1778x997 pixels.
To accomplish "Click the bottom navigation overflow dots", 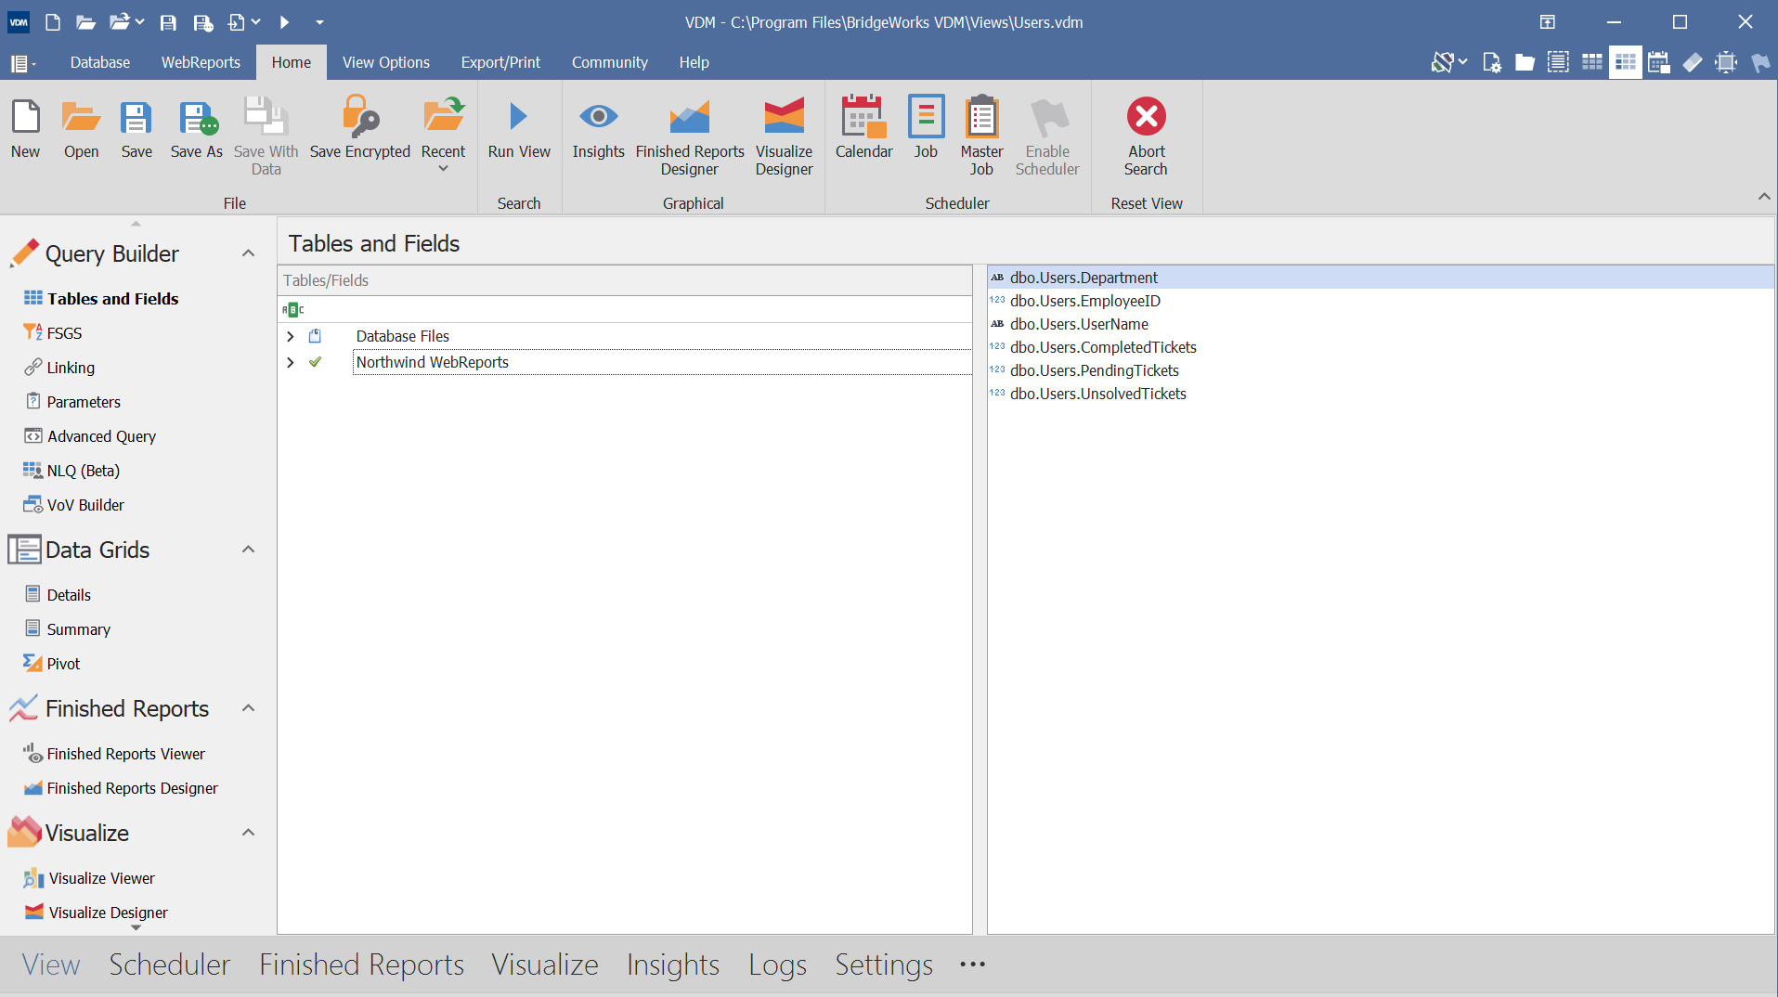I will coord(972,965).
